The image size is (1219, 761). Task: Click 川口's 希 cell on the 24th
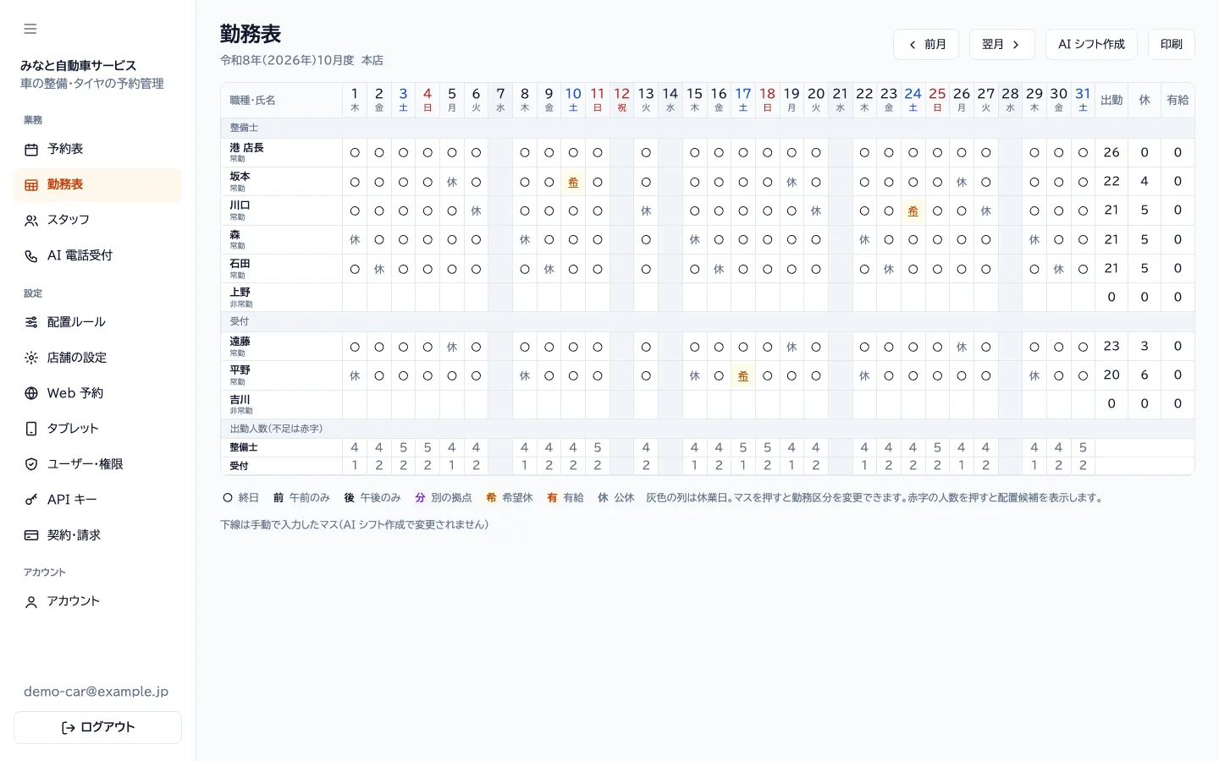tap(913, 211)
